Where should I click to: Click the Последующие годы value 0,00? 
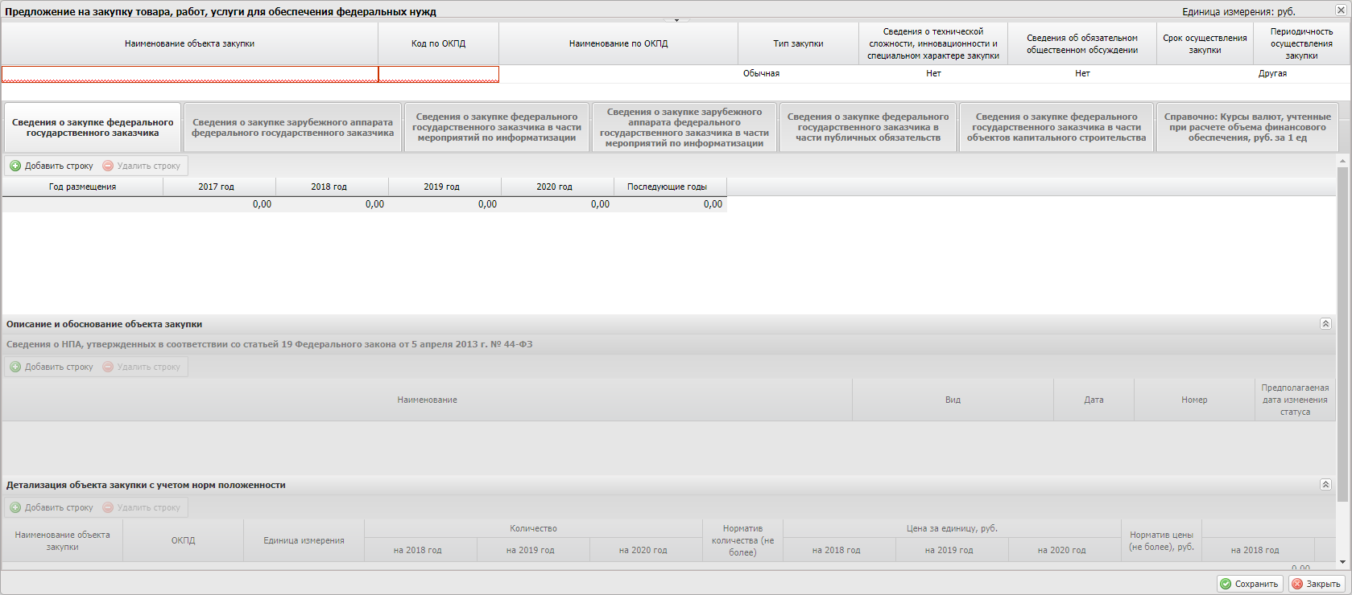tap(670, 204)
